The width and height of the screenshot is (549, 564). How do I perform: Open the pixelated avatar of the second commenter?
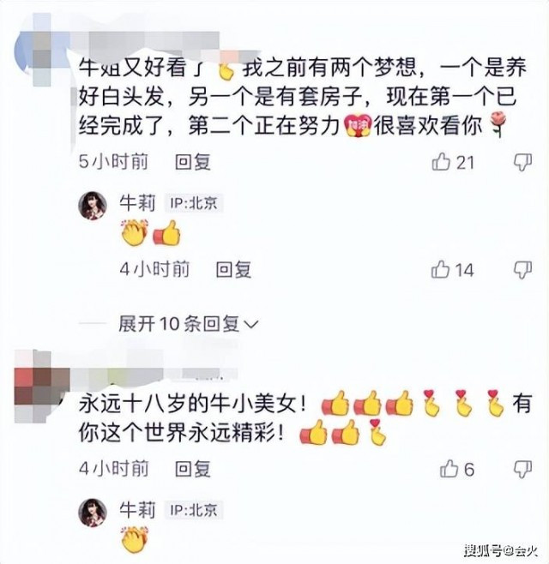pos(41,387)
